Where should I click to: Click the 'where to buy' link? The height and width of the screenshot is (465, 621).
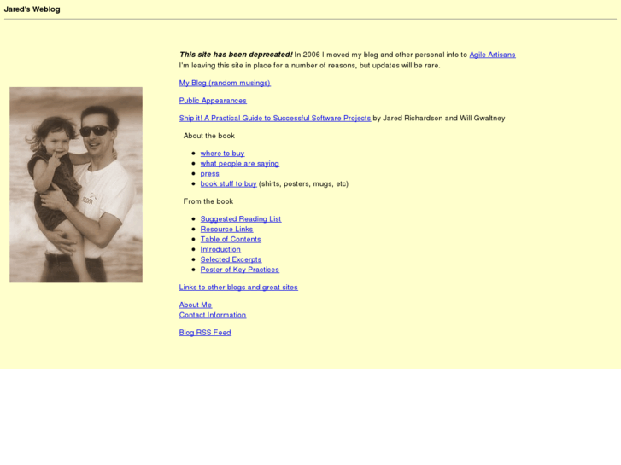coord(222,154)
